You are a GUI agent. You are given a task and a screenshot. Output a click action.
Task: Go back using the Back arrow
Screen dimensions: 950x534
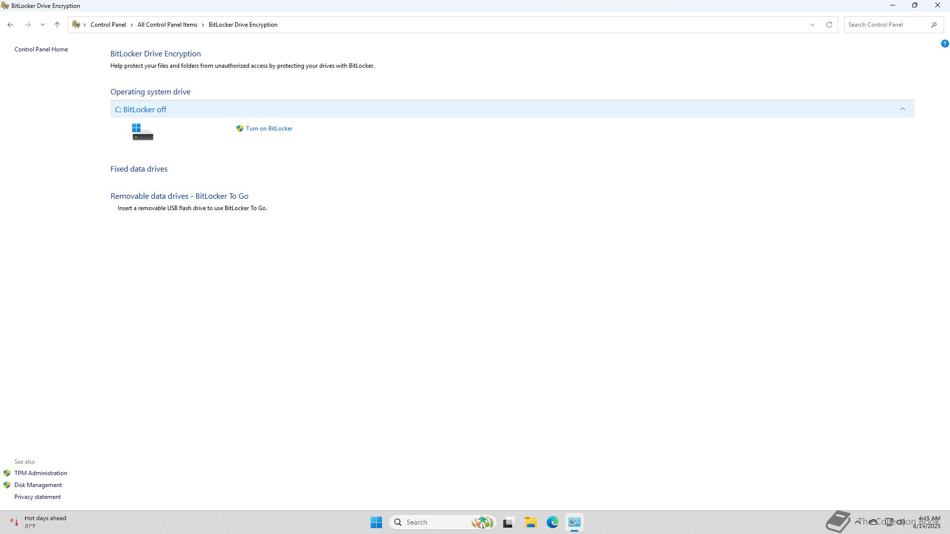(10, 25)
